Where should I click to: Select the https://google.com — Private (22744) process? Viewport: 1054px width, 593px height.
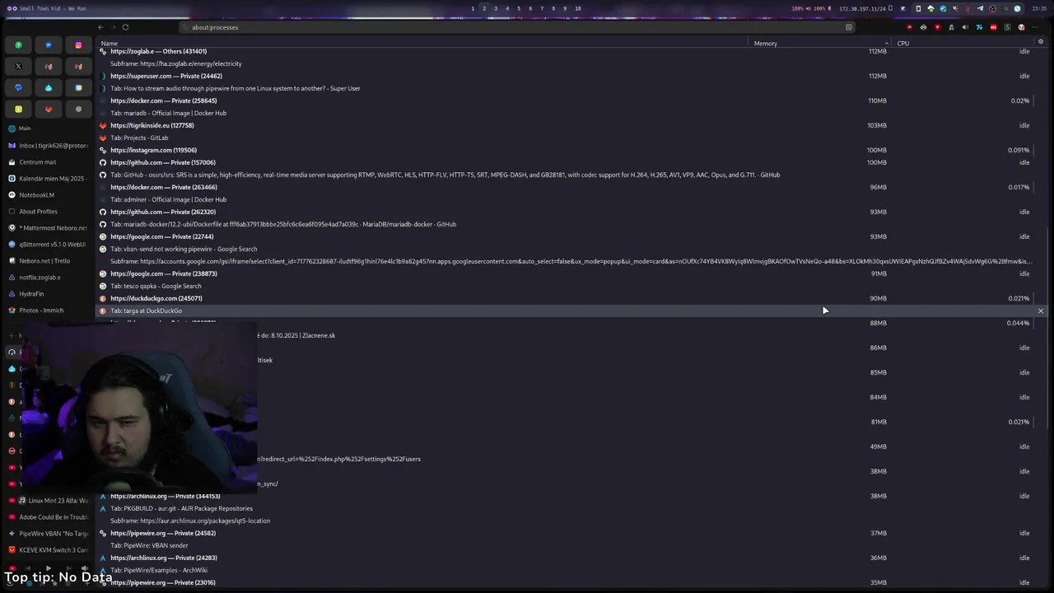click(x=571, y=236)
